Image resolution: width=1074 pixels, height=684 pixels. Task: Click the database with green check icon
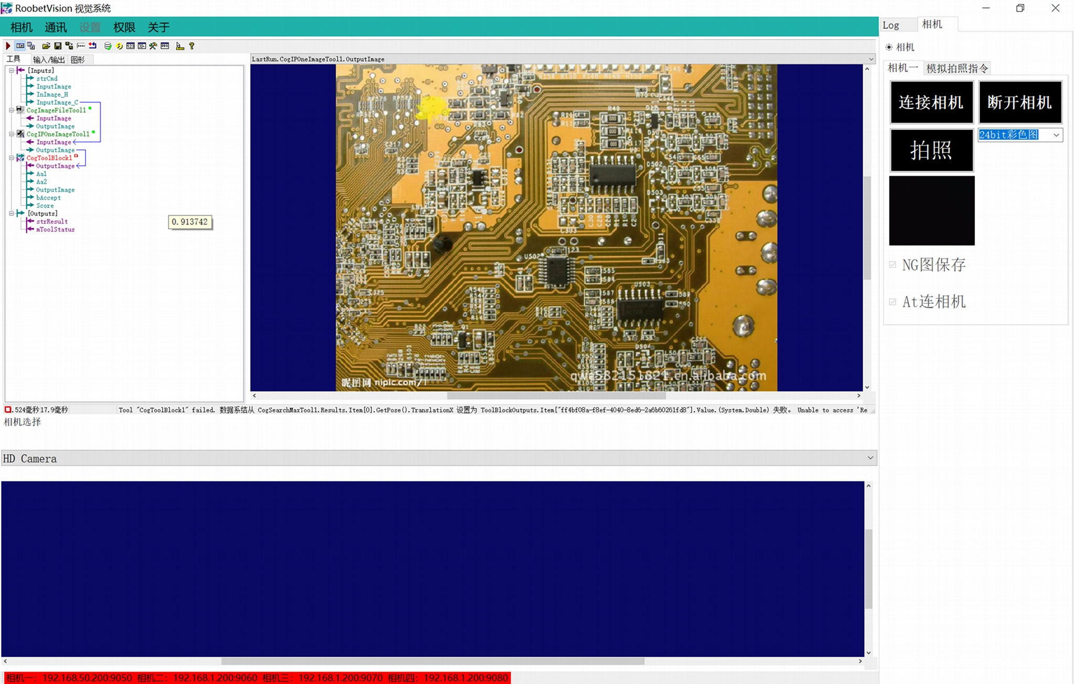click(108, 46)
